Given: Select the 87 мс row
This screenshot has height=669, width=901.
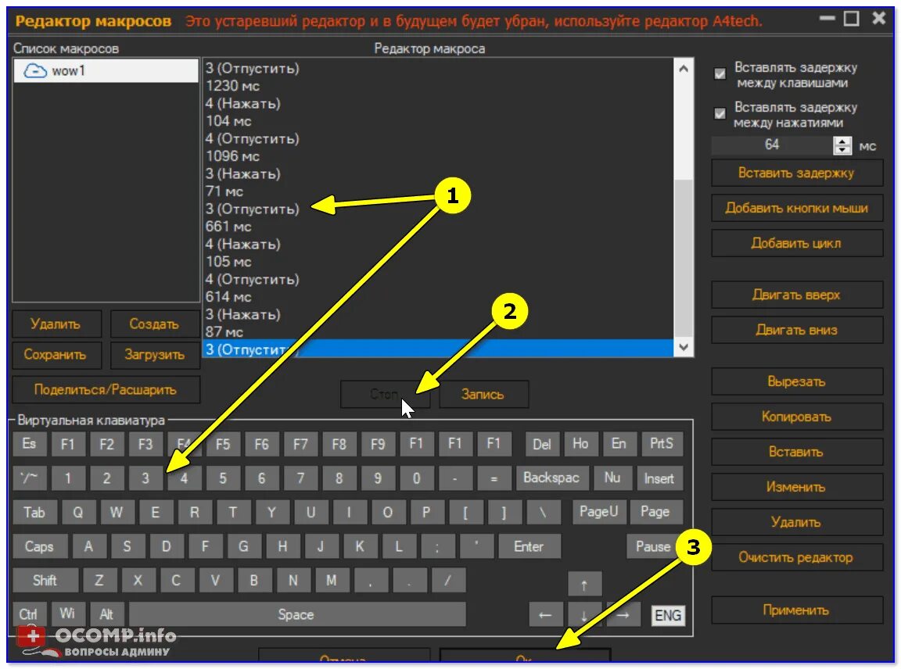Looking at the screenshot, I should click(x=439, y=332).
